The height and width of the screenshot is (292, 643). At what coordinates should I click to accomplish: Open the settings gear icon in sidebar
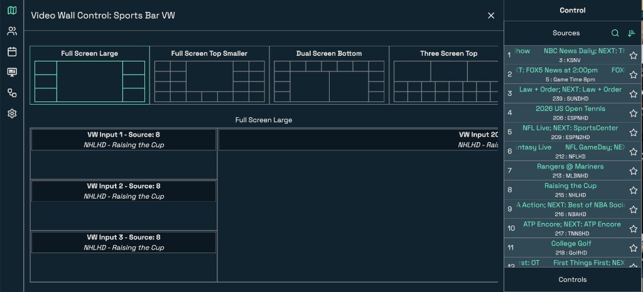tap(12, 113)
